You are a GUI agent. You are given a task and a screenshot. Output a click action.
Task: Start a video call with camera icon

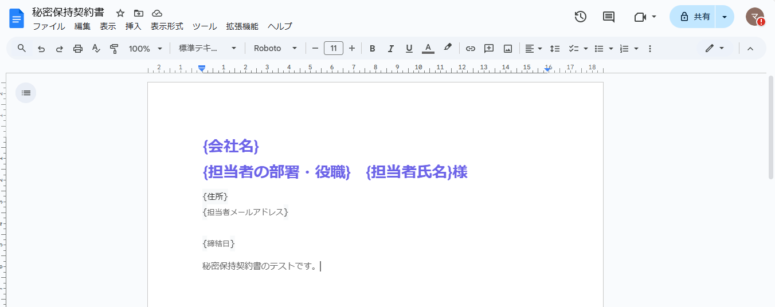click(640, 17)
